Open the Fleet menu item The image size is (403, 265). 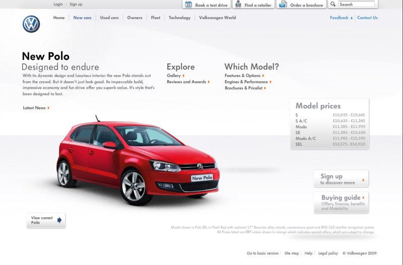[x=156, y=18]
